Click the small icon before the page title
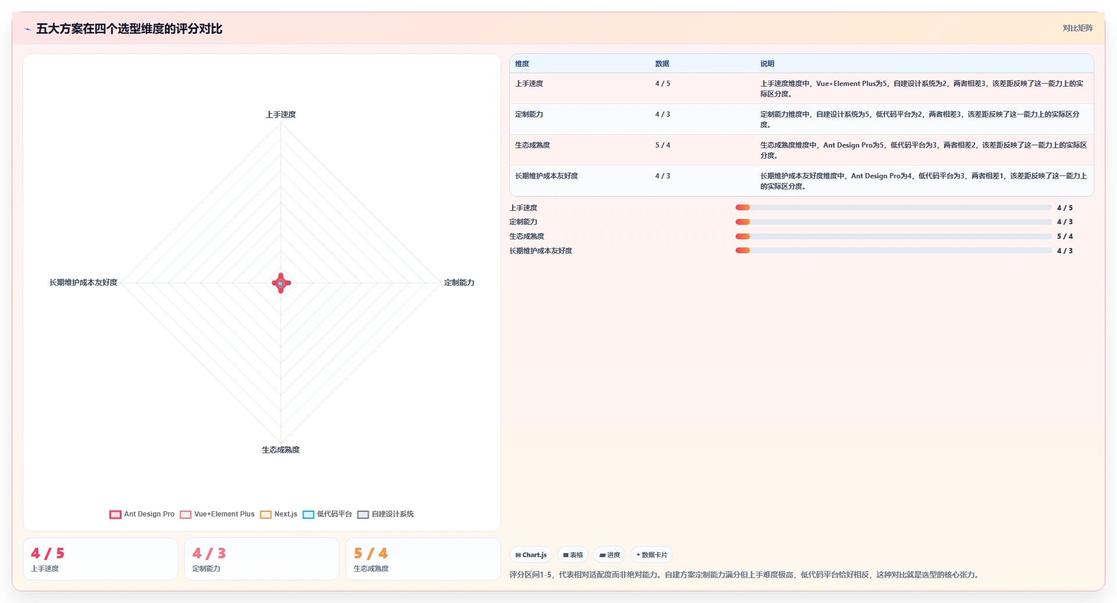Screen dimensions: 1117x603 click(x=28, y=29)
